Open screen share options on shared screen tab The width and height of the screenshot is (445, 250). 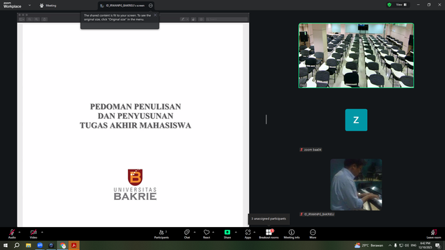click(x=151, y=6)
